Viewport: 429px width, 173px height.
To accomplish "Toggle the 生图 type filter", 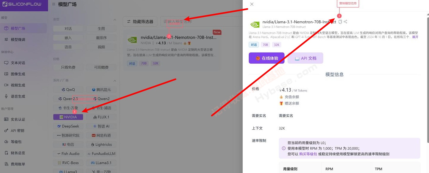I will pos(101,29).
